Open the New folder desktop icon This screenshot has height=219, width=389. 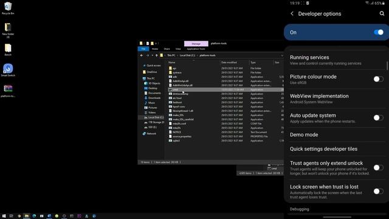point(8,30)
